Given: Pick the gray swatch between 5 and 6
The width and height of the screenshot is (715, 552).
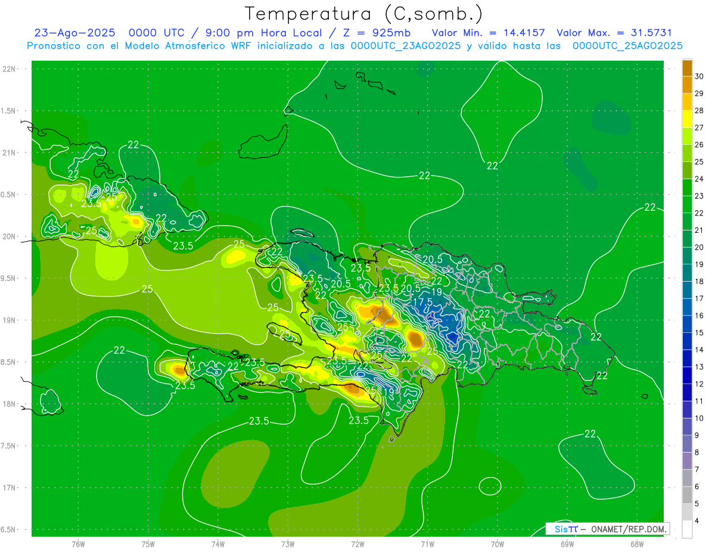Looking at the screenshot, I should (688, 495).
